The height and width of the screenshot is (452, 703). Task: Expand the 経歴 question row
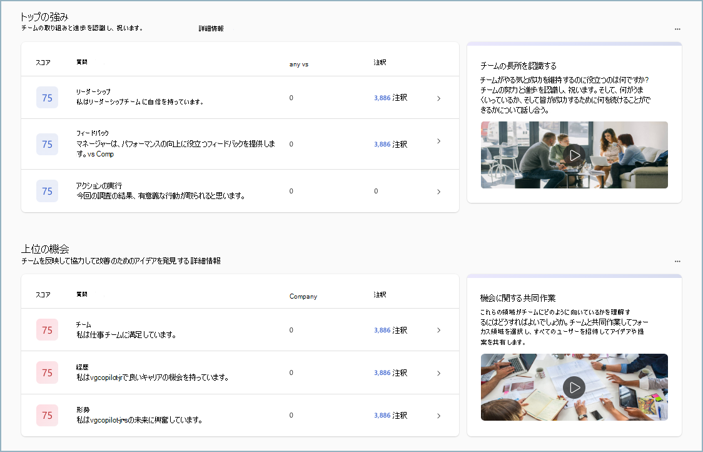(438, 372)
